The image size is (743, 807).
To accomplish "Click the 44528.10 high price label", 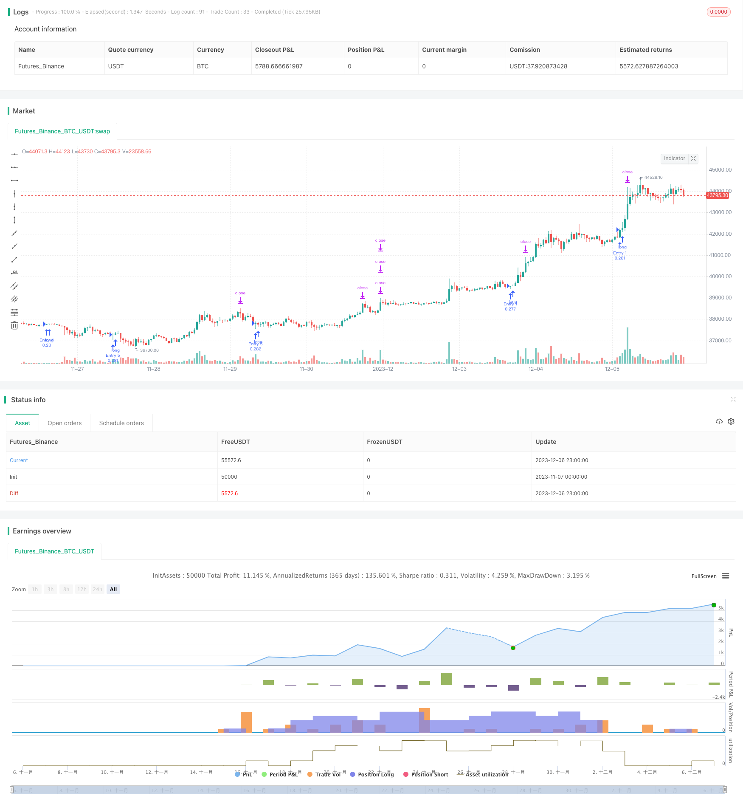I will pos(653,178).
